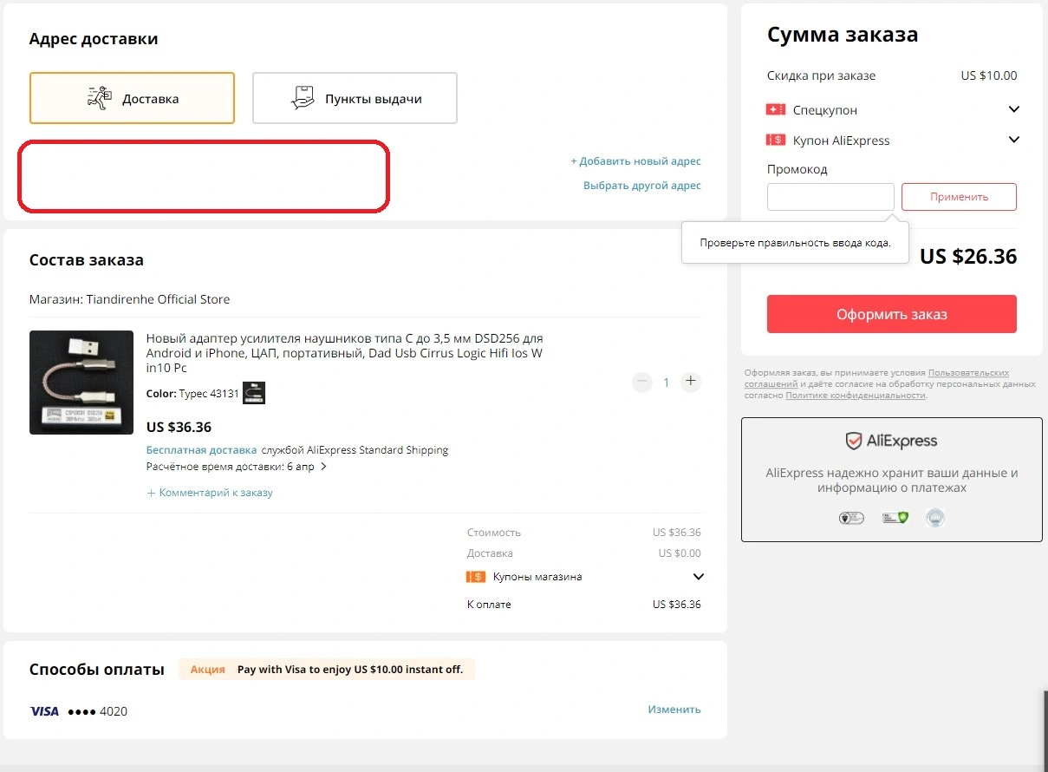Viewport: 1048px width, 772px height.
Task: Select the Доставка delivery option
Action: (x=132, y=98)
